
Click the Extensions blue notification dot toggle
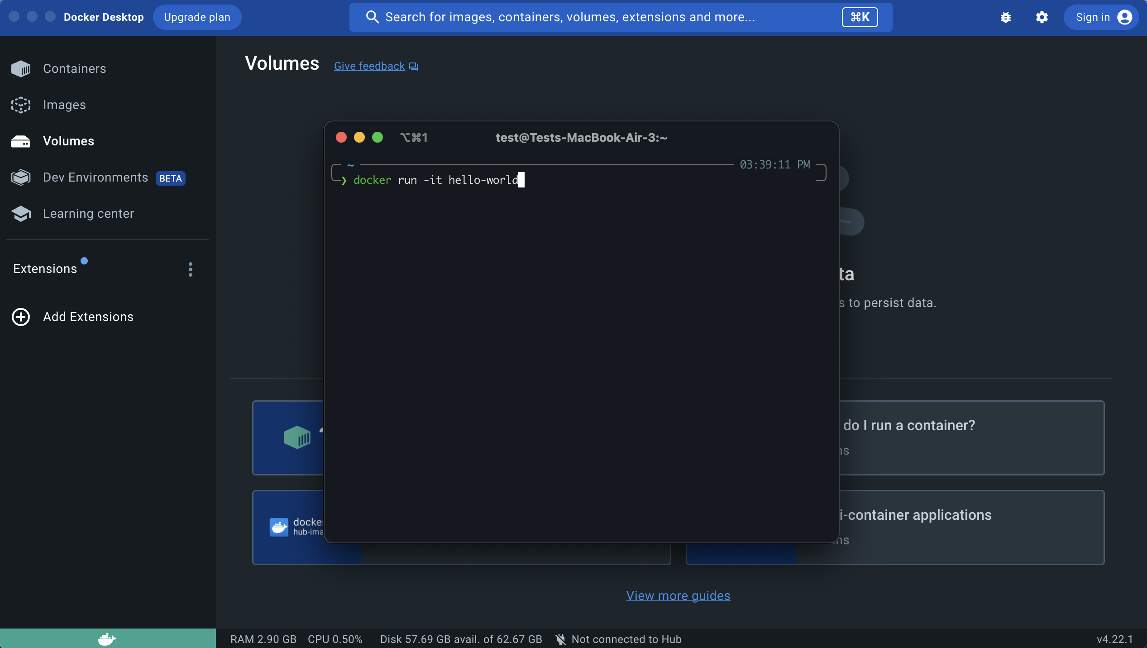pos(83,259)
